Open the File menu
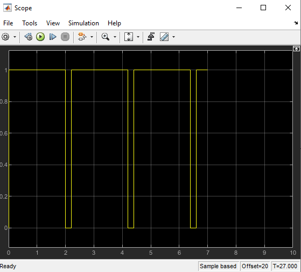Viewport: 301px width, 272px height. 8,23
